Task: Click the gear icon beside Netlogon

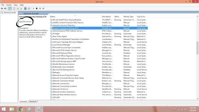Action: pos(51,72)
